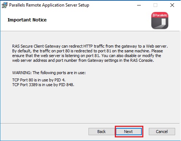
Task: Click the WARNING ports in use line
Action: click(x=49, y=73)
